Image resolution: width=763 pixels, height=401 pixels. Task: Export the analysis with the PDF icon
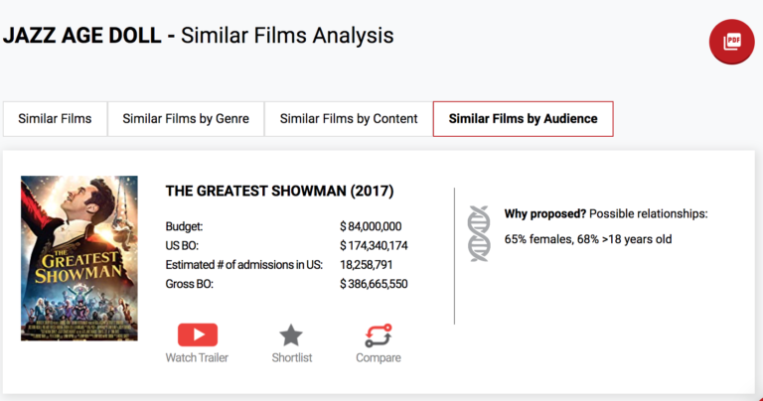coord(732,42)
